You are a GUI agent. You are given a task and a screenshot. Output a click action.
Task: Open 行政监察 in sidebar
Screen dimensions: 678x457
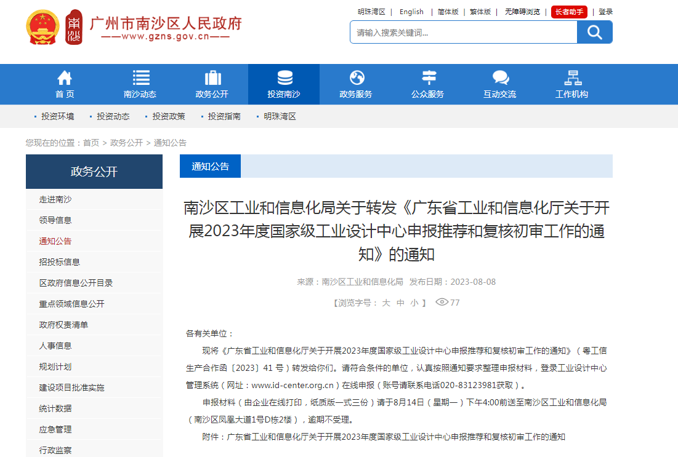[55, 450]
